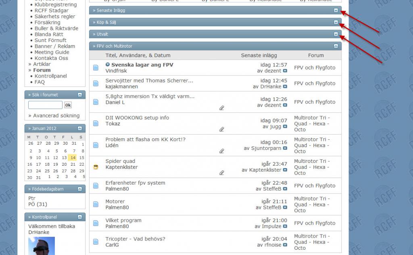The width and height of the screenshot is (413, 255).
Task: Collapse the Januari 2012 calendar block
Action: click(80, 128)
